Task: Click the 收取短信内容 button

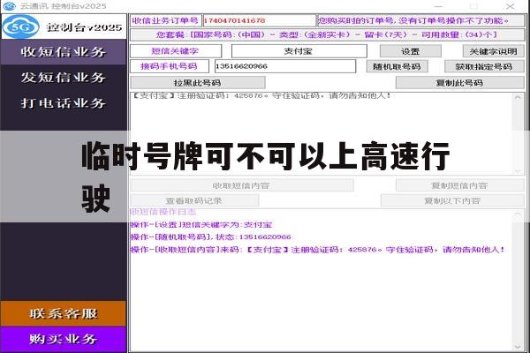Action: click(x=242, y=185)
